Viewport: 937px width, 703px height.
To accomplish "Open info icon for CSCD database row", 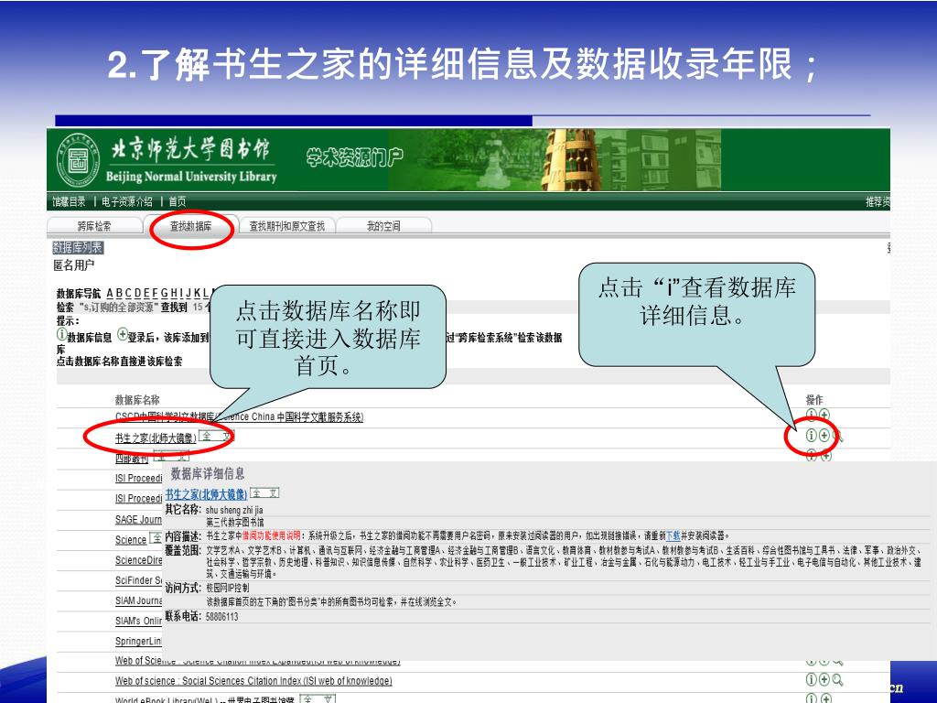I will coord(811,415).
